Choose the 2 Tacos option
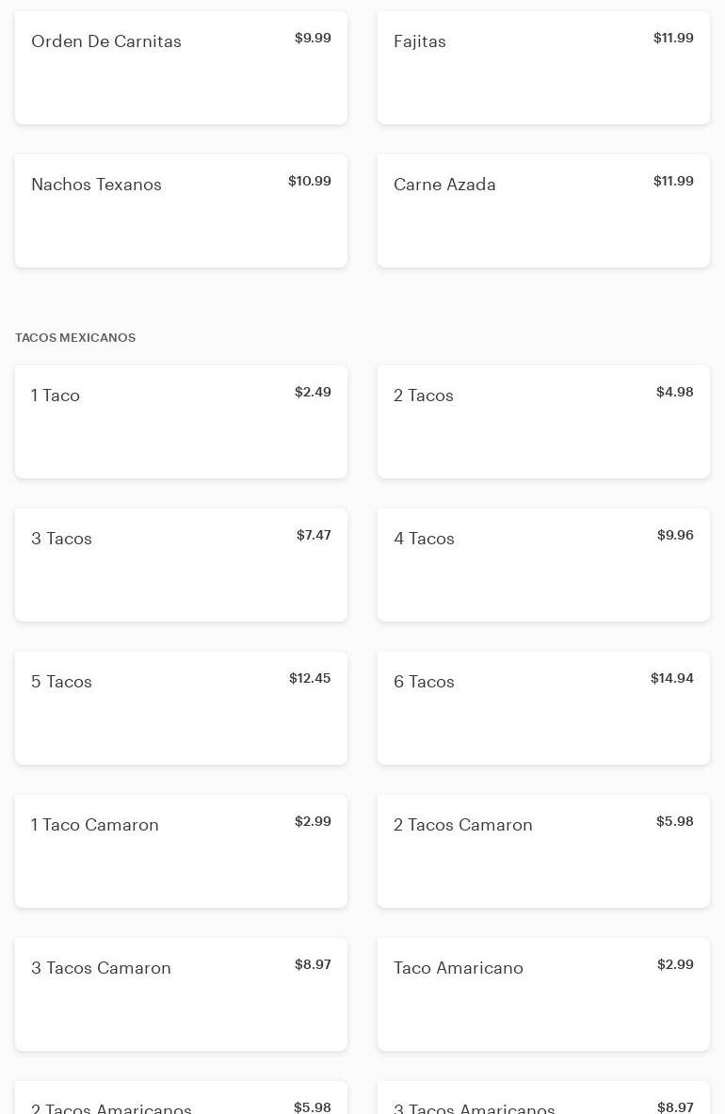725x1114 pixels. (543, 422)
